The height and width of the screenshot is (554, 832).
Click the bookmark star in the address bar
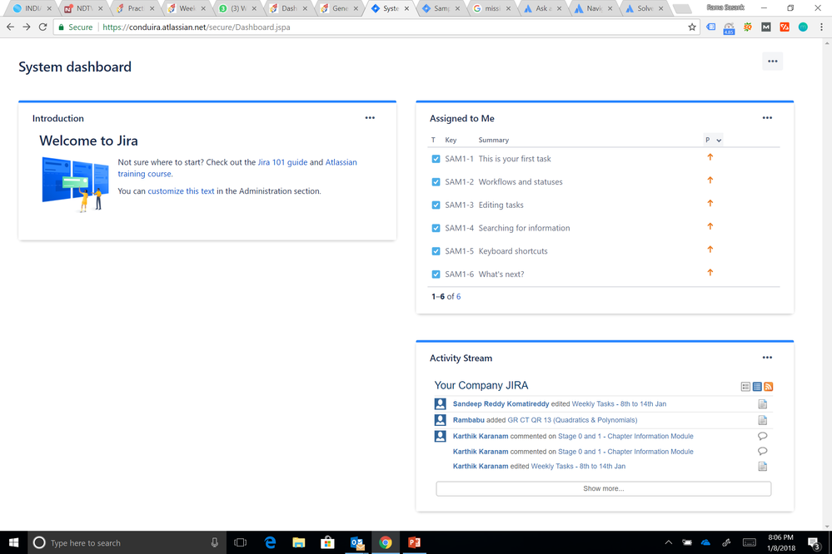pyautogui.click(x=692, y=27)
